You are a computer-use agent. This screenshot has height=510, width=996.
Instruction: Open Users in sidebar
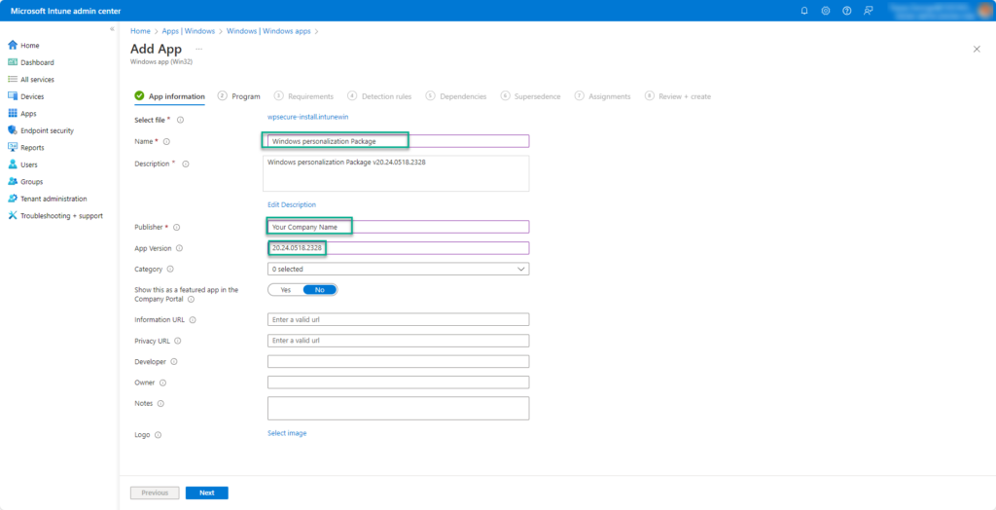(23, 164)
